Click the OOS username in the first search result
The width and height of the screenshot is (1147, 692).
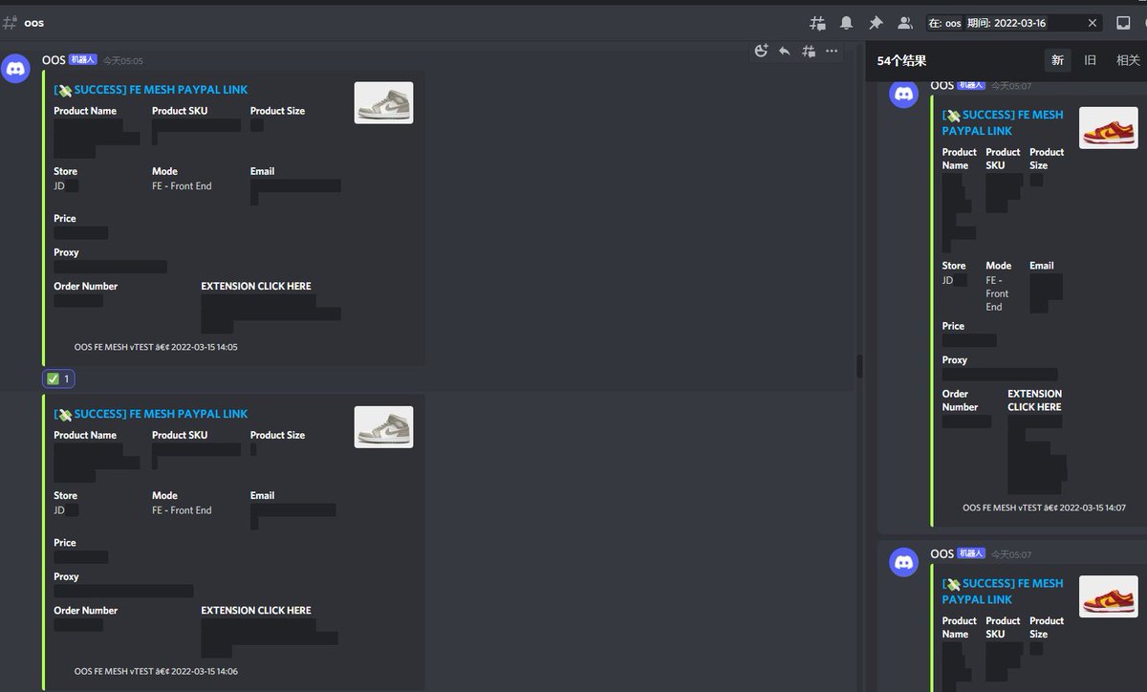pos(941,85)
